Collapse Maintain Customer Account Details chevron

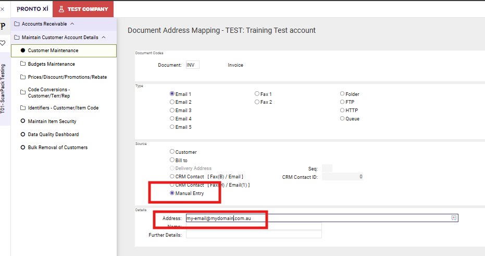pyautogui.click(x=104, y=38)
